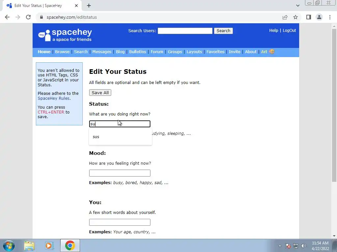
Task: Open Messages in the navigation bar
Action: point(102,52)
